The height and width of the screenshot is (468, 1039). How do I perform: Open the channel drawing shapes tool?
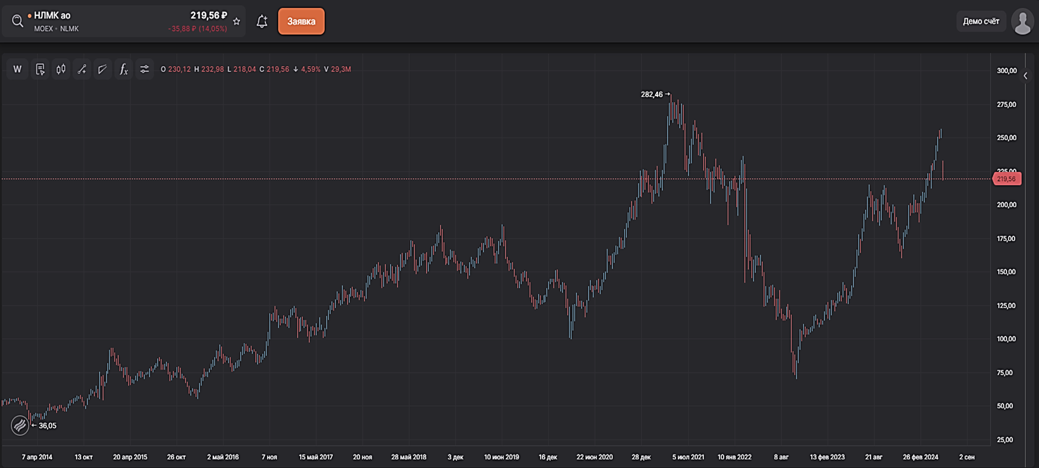point(102,69)
